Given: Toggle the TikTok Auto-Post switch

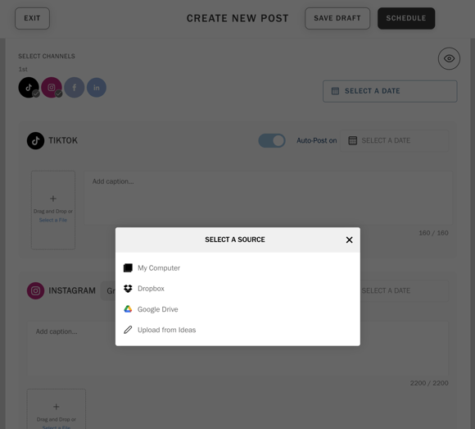Looking at the screenshot, I should click(x=272, y=141).
